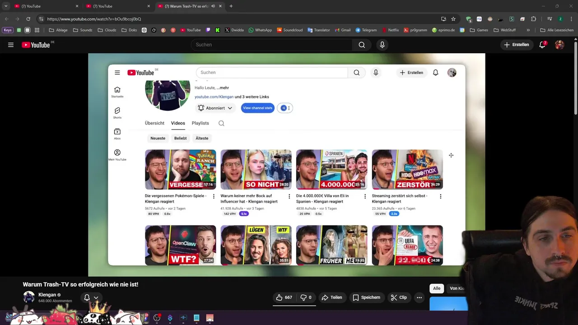
Task: Open the Doks bookmark folder
Action: tap(129, 30)
